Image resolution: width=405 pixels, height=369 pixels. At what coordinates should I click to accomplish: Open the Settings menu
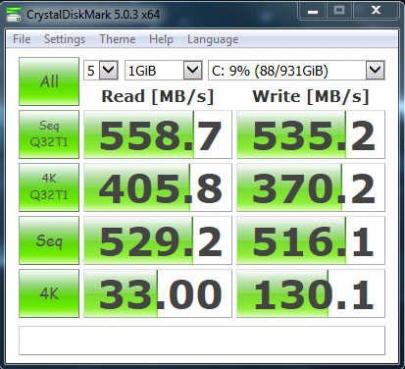(x=65, y=39)
